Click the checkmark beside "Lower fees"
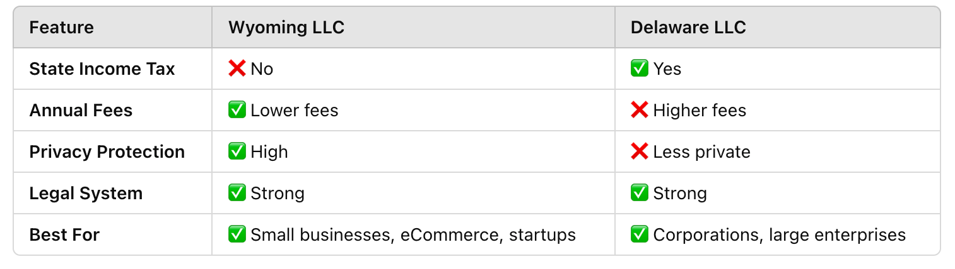The height and width of the screenshot is (269, 955). [x=237, y=110]
